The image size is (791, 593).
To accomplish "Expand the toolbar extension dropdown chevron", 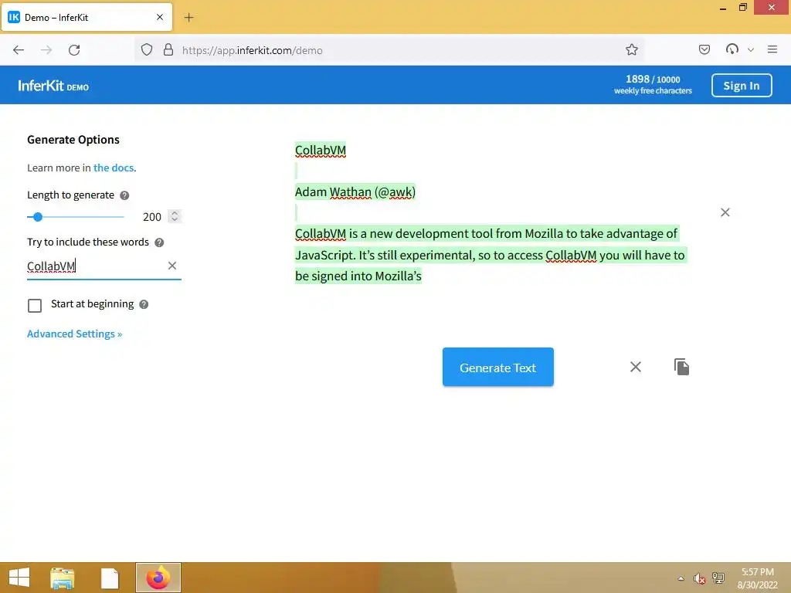I will [x=751, y=50].
